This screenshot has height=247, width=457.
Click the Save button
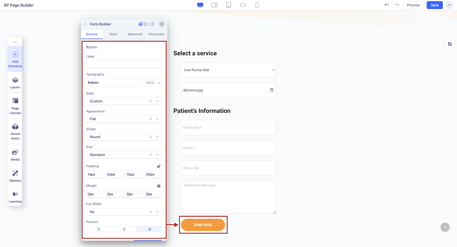(434, 5)
